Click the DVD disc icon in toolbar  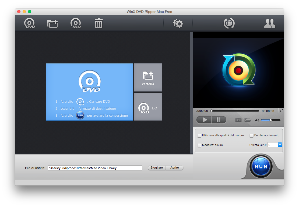tap(30, 23)
